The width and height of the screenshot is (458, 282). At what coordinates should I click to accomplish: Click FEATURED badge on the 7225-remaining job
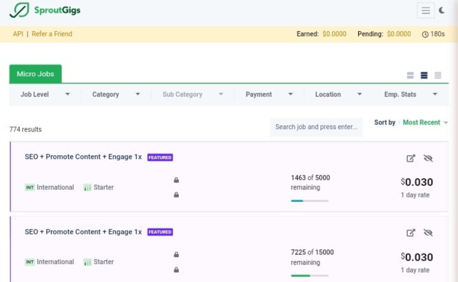[x=160, y=232]
